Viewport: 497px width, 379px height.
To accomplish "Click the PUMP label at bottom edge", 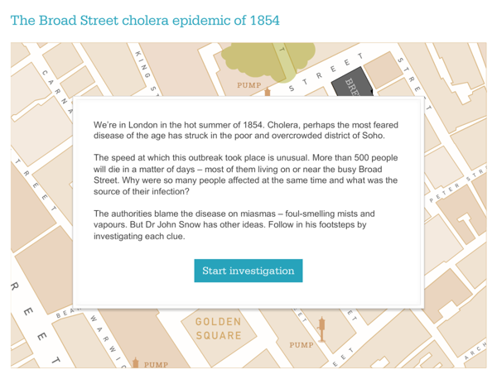I will tap(156, 365).
